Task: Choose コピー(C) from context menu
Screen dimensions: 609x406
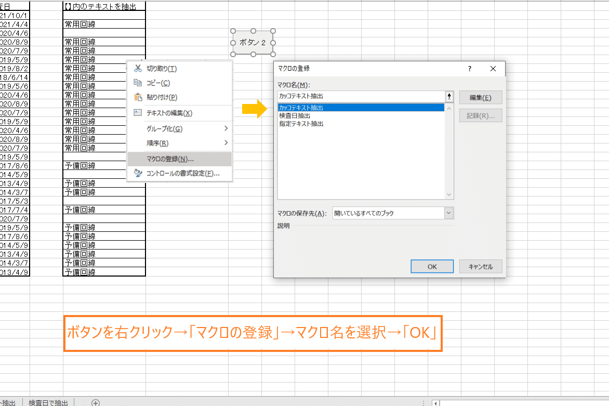Action: pos(179,83)
